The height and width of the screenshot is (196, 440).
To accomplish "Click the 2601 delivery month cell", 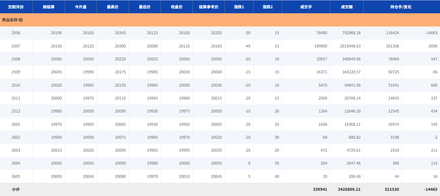I will [16, 124].
